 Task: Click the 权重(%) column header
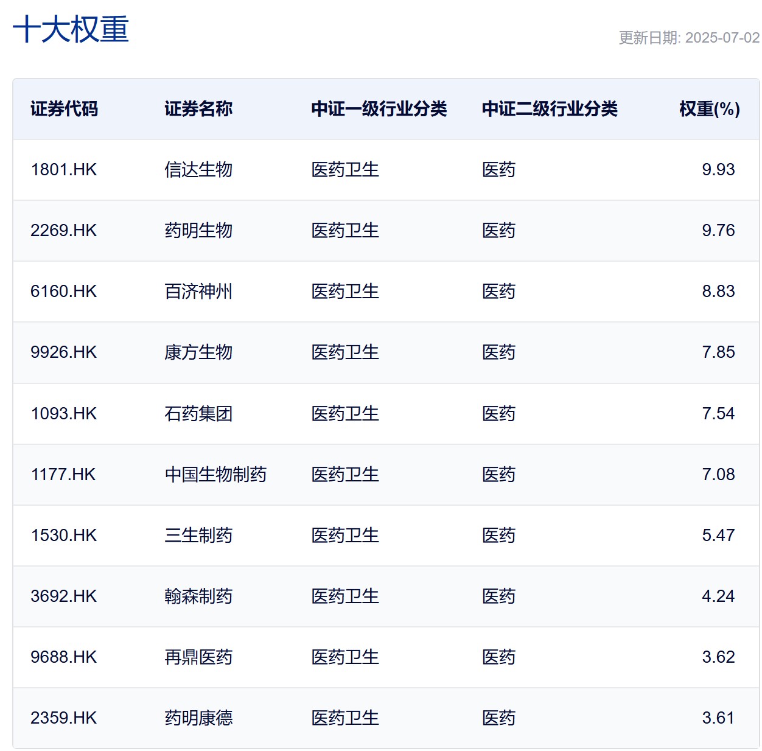pyautogui.click(x=710, y=109)
